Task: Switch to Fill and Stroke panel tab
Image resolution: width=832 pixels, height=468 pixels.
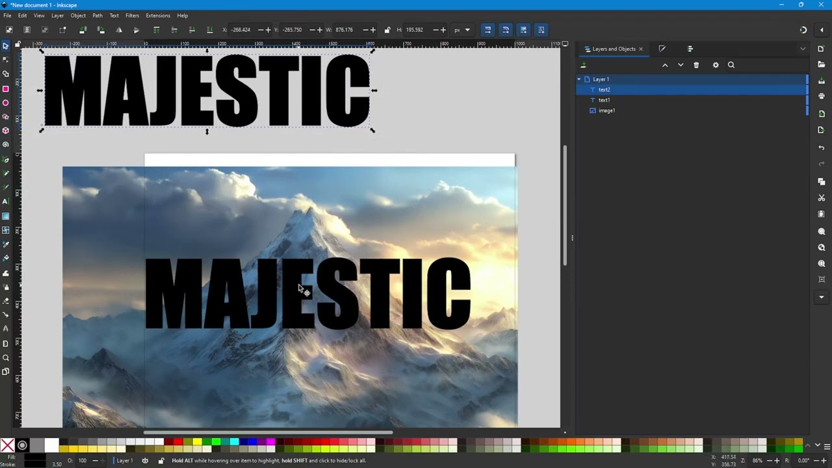Action: (x=662, y=49)
